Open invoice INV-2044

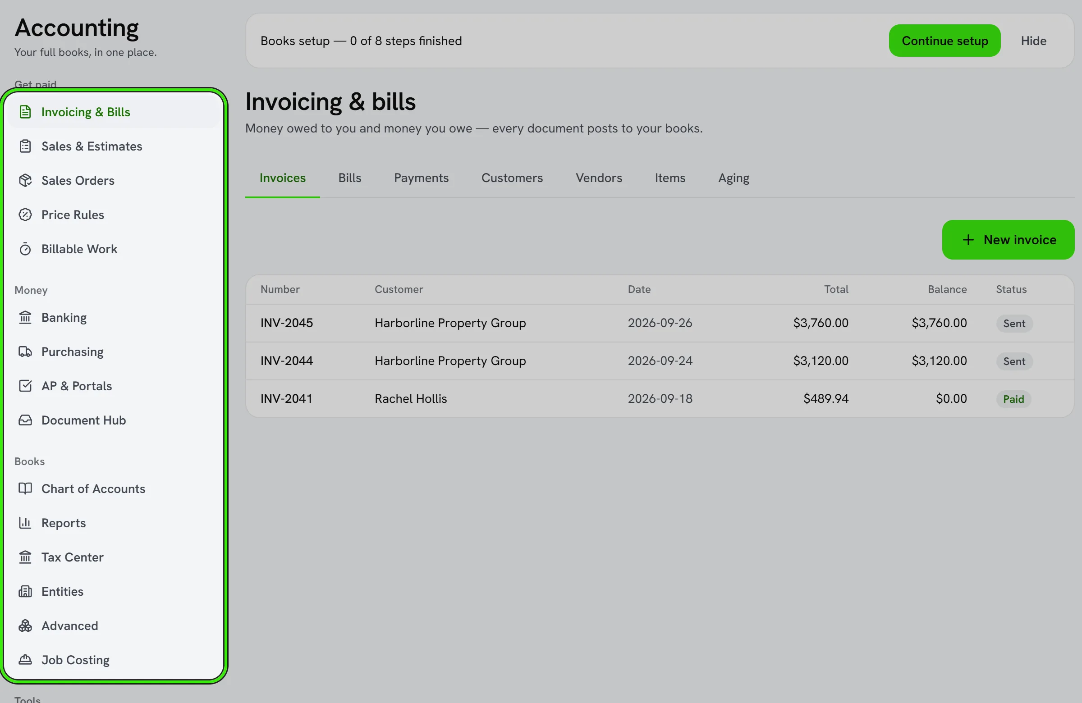[287, 361]
